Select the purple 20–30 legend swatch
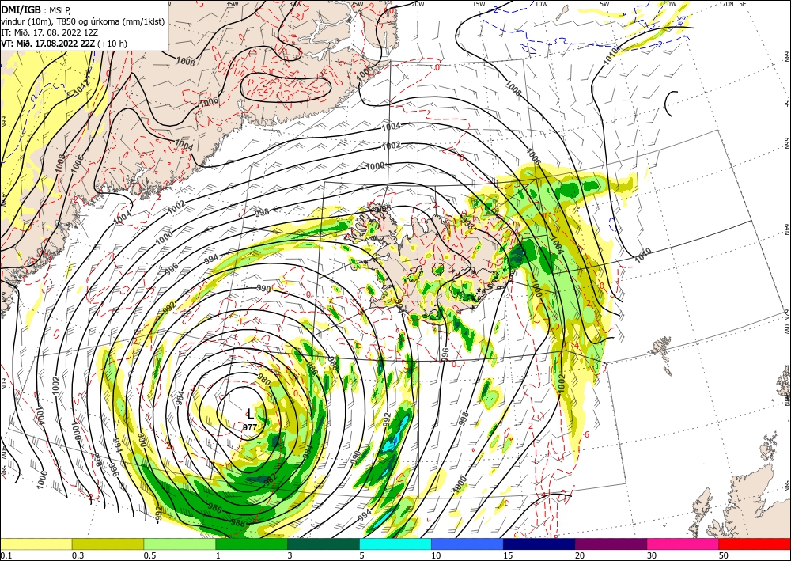The image size is (791, 561). tap(611, 544)
